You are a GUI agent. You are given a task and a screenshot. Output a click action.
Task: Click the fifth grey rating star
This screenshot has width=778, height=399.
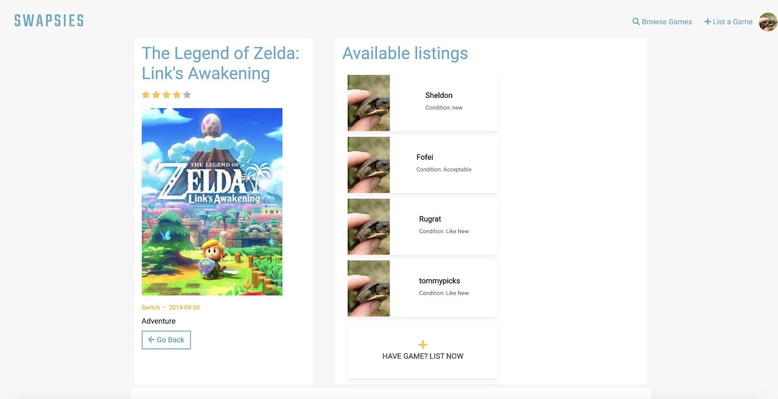(x=187, y=95)
